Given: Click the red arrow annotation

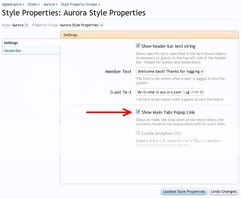Looking at the screenshot, I should click(109, 112).
